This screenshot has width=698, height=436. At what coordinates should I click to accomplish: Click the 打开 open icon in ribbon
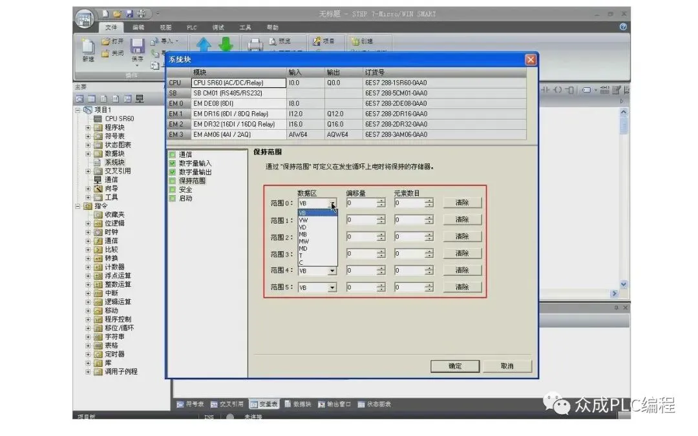point(105,41)
